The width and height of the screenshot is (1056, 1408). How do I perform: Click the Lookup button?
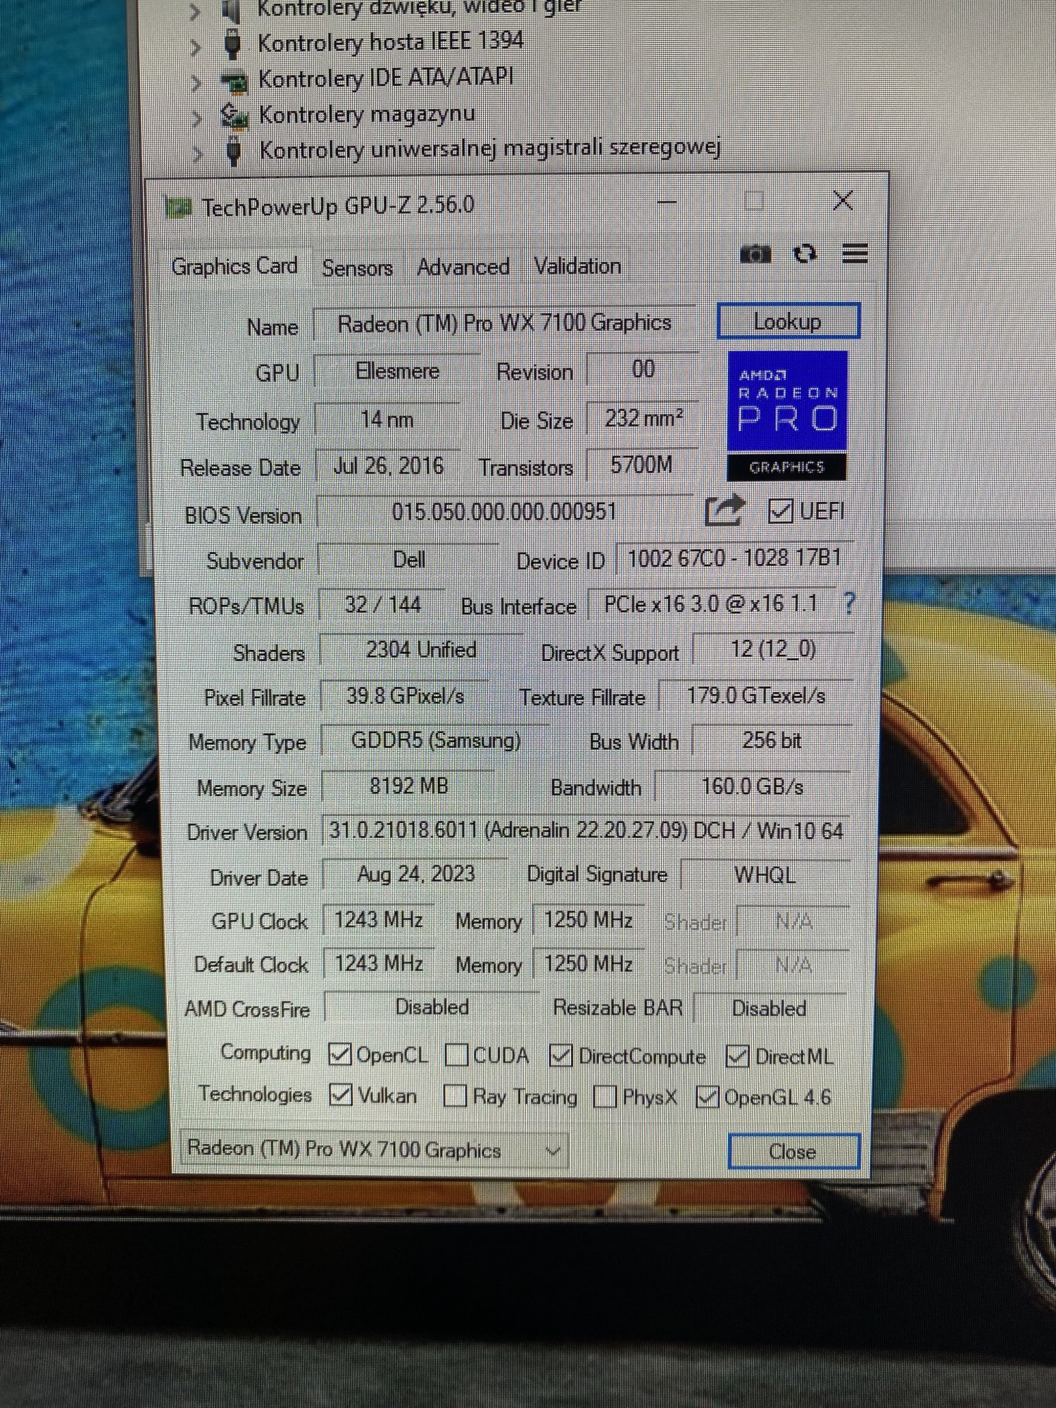pyautogui.click(x=788, y=322)
